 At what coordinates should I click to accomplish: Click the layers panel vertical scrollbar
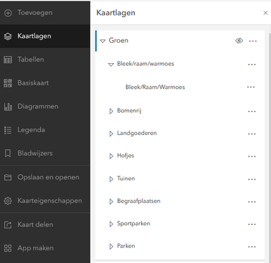pyautogui.click(x=270, y=147)
